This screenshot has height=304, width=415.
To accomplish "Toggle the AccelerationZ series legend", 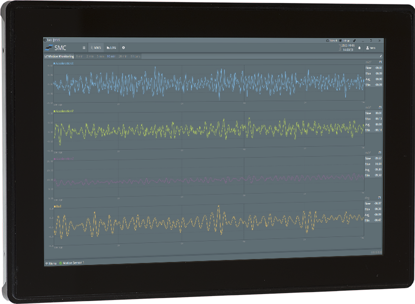I will [x=64, y=159].
